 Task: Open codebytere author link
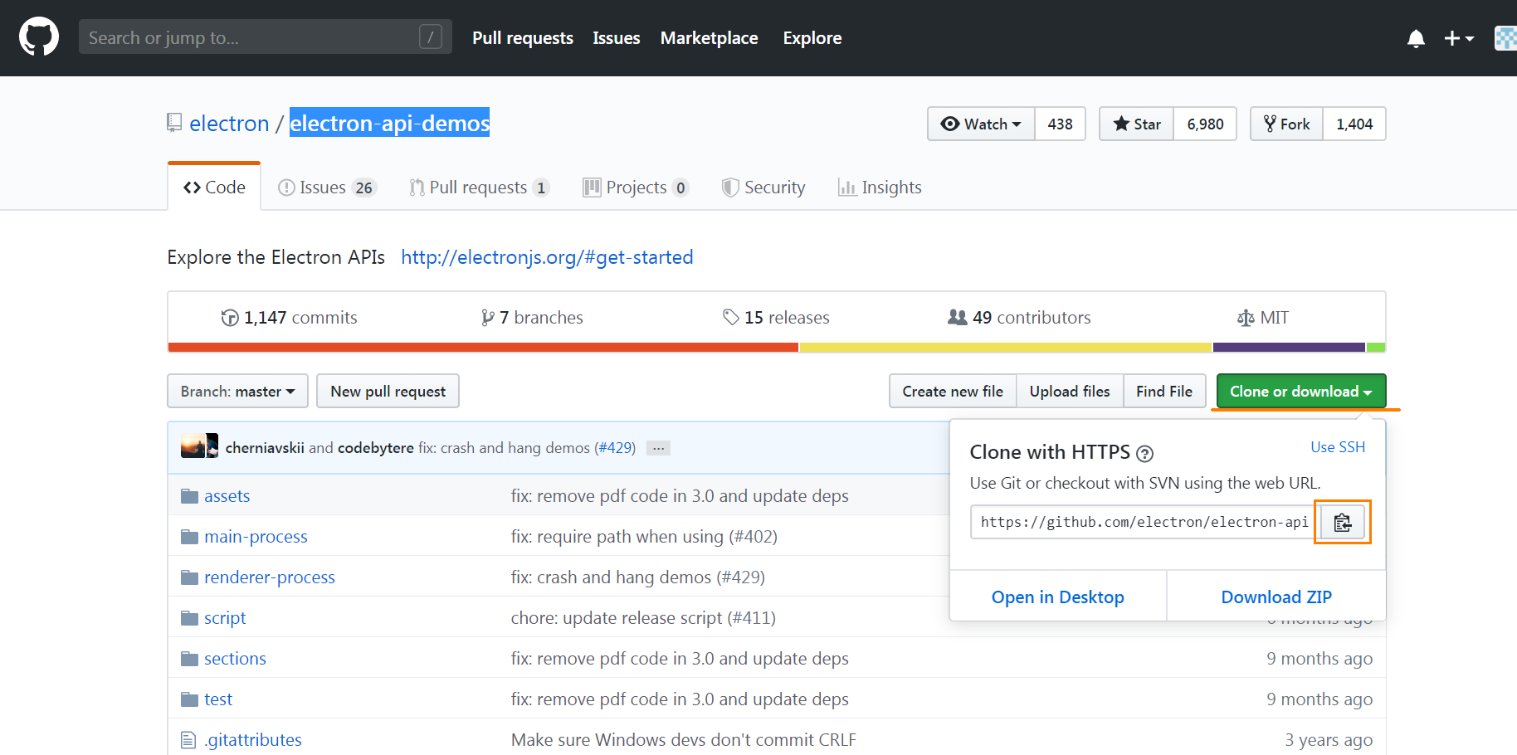(x=375, y=448)
